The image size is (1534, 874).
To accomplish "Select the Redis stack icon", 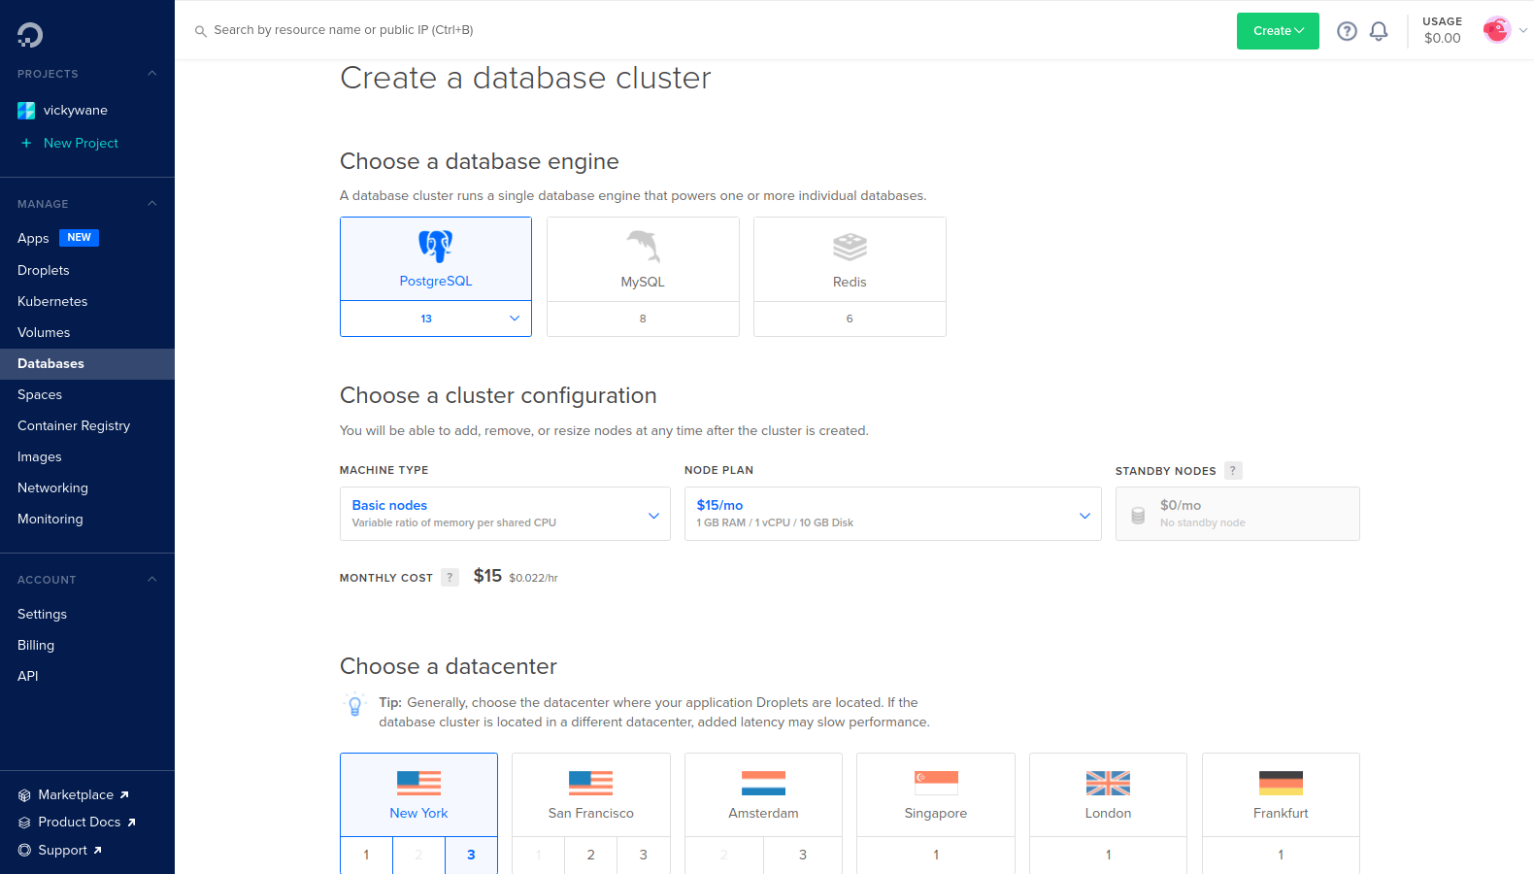I will click(x=850, y=247).
